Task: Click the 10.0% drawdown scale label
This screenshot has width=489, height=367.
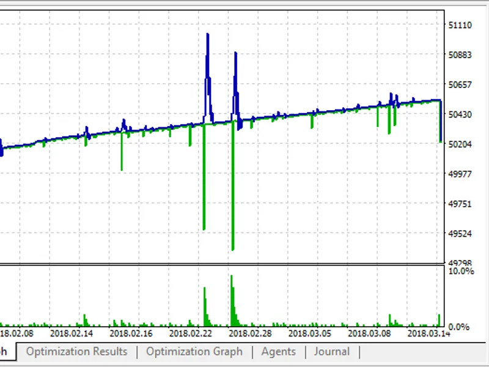Action: click(461, 271)
